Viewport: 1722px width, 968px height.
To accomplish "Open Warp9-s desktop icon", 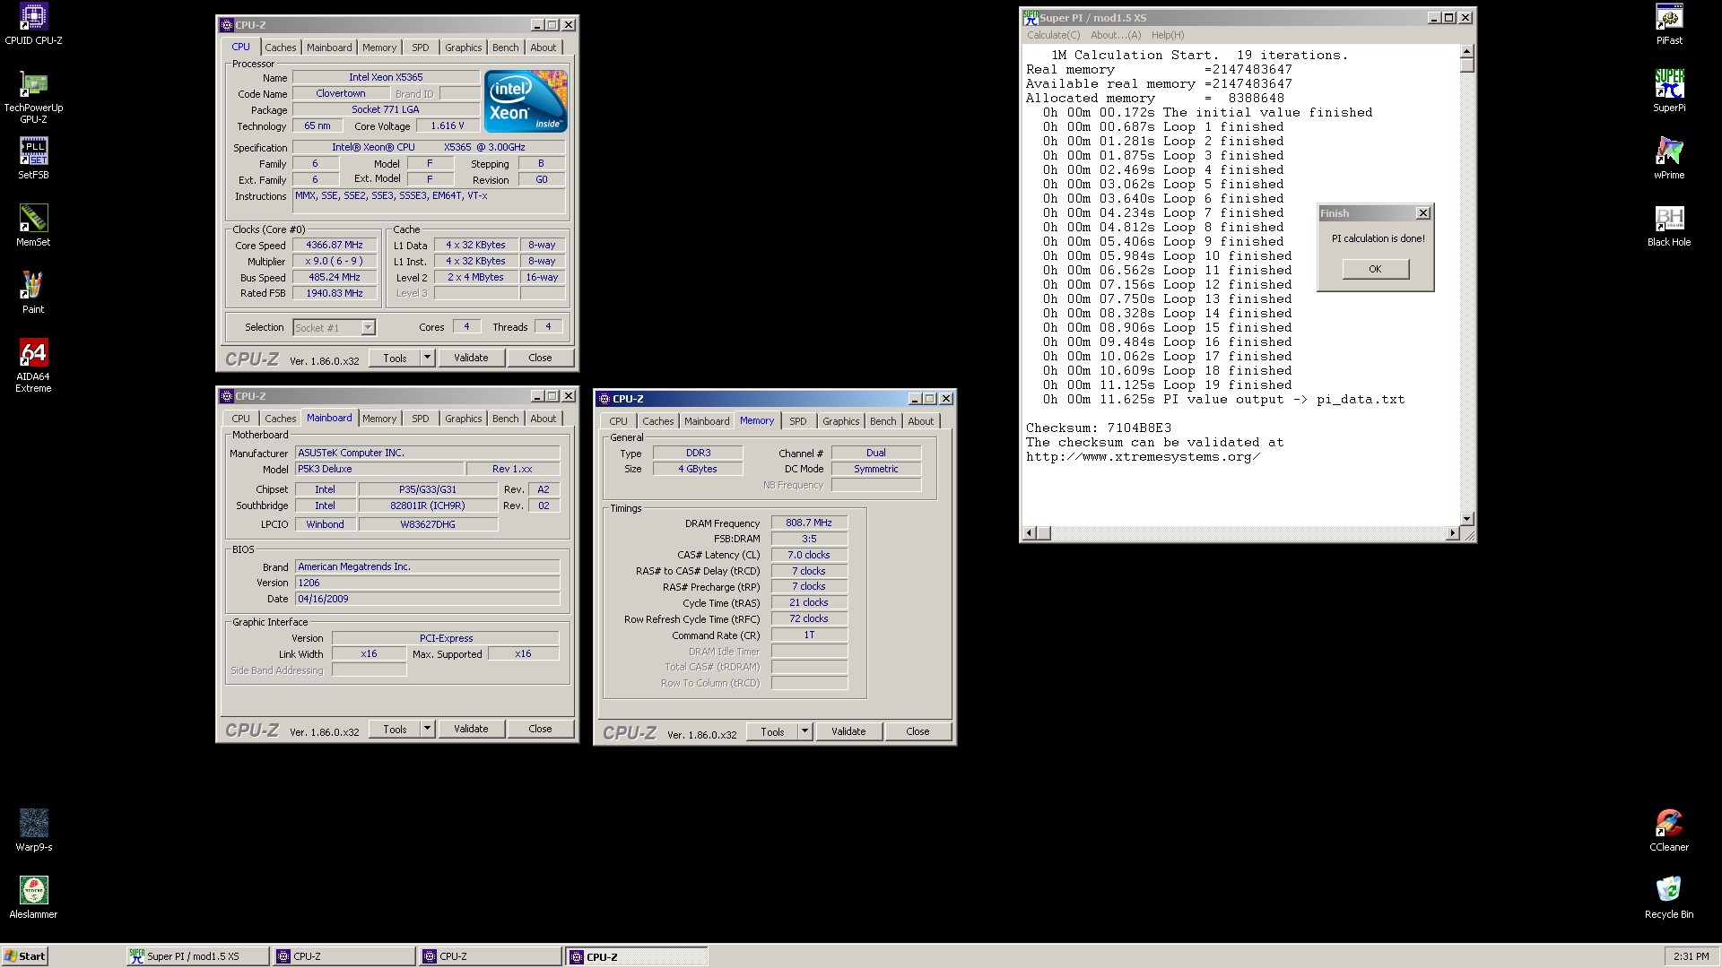I will point(33,831).
